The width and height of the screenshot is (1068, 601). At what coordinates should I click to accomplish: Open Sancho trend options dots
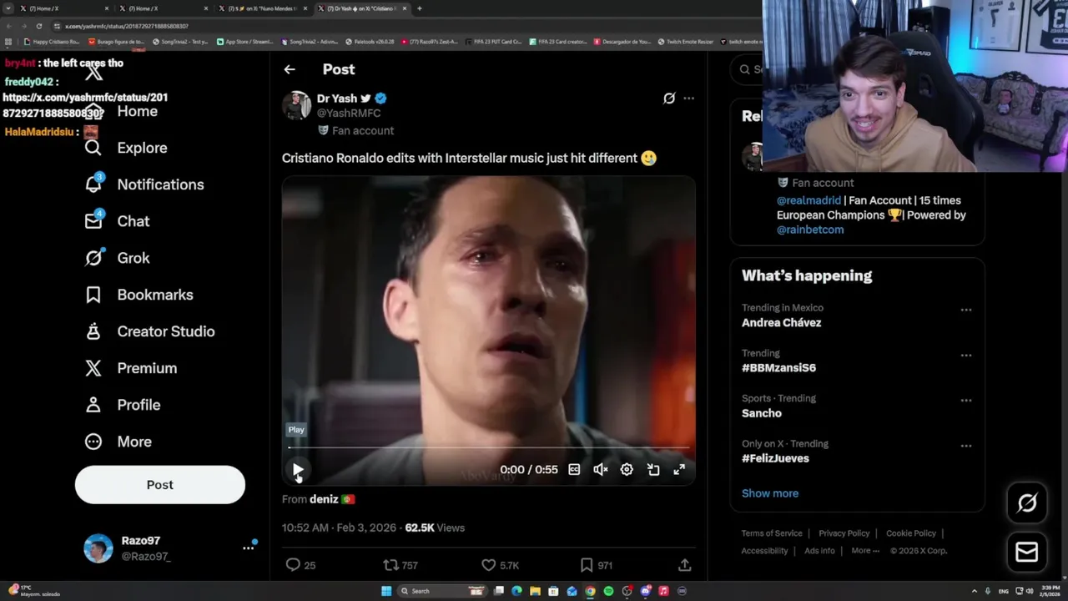pyautogui.click(x=966, y=400)
